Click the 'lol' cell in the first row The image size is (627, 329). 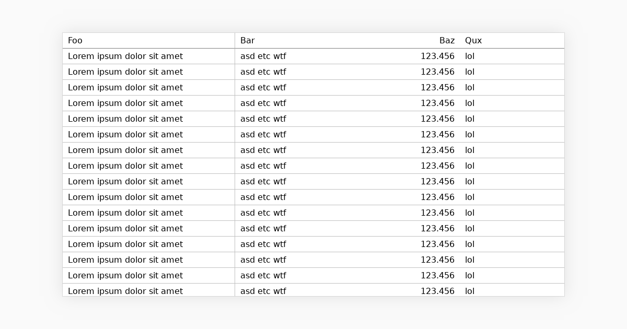point(470,56)
